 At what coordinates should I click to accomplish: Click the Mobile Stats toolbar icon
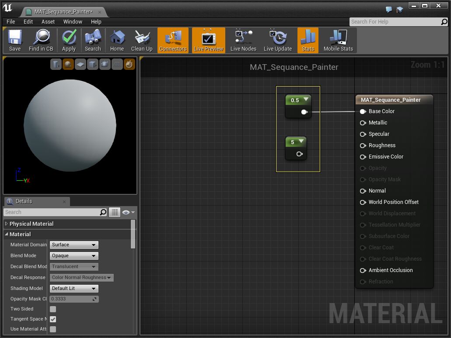pos(338,41)
